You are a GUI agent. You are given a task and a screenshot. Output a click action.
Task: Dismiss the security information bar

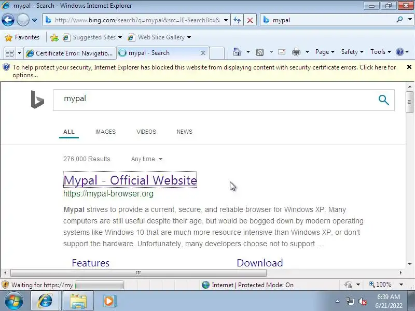pyautogui.click(x=409, y=67)
